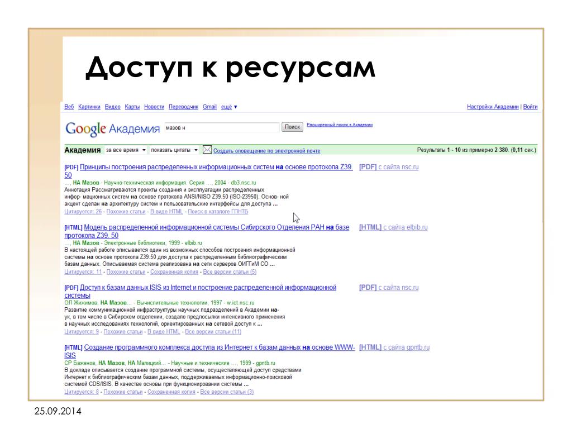The image size is (572, 429).
Task: Click the slide title 'Доступ к ресурсам'
Action: coord(230,68)
